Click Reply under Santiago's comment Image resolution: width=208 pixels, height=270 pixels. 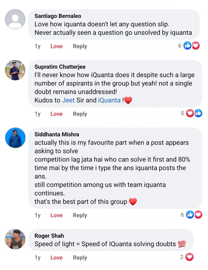80,46
